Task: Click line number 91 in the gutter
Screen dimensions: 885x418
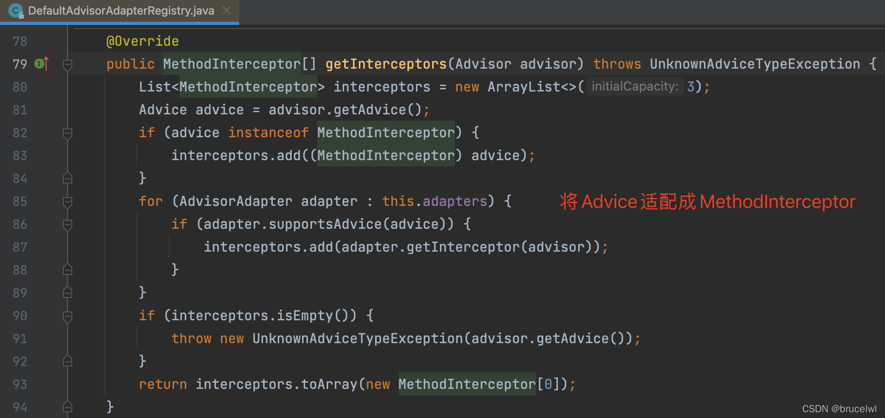Action: pos(20,338)
